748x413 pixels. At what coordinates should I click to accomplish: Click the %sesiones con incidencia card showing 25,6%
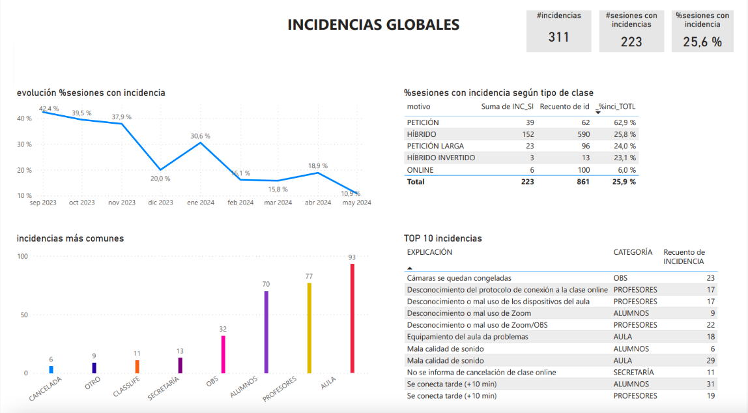(x=702, y=31)
